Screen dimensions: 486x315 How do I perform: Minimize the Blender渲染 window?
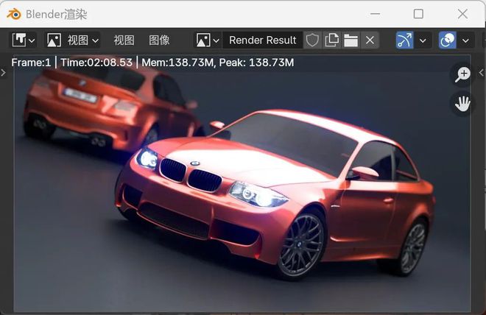point(375,14)
